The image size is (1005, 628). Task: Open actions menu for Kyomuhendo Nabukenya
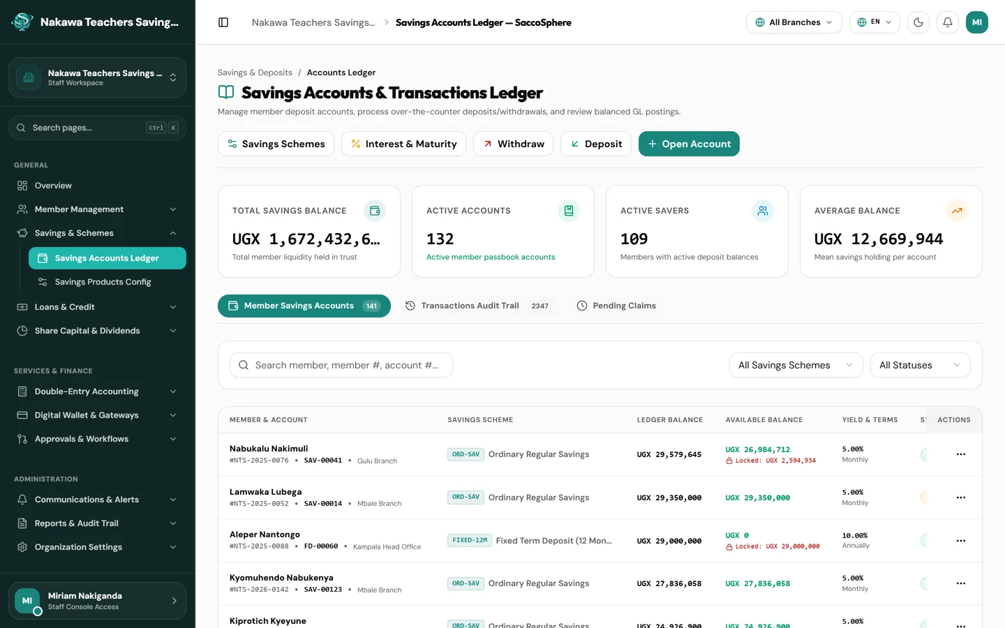tap(961, 583)
